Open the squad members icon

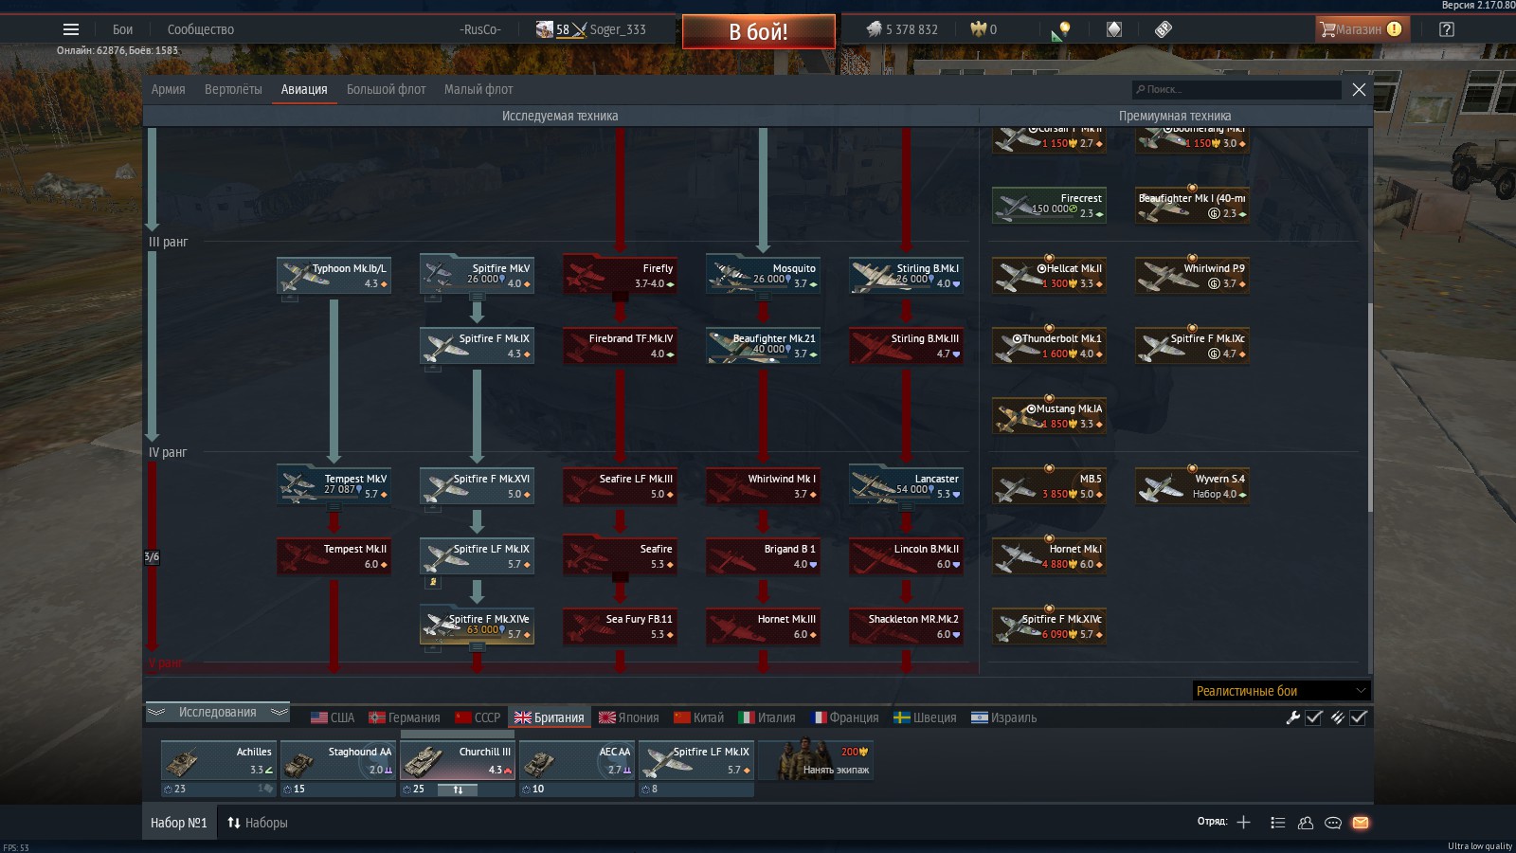[x=1305, y=823]
